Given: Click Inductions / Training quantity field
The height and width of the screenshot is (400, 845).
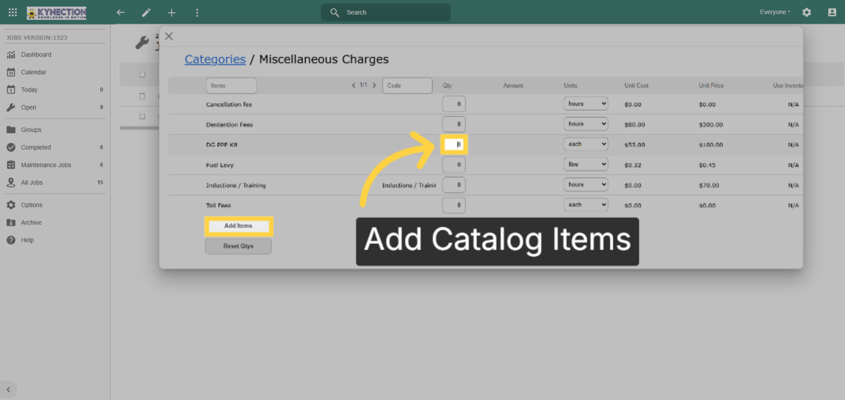Looking at the screenshot, I should 454,185.
